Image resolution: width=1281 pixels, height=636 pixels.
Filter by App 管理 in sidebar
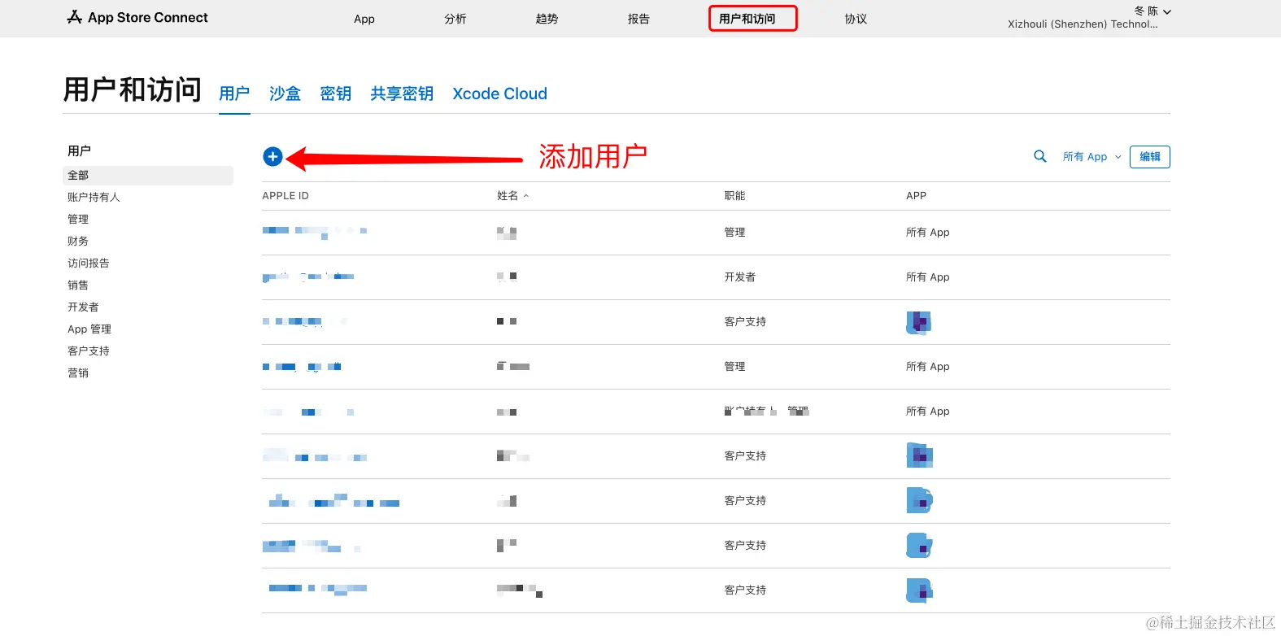(89, 329)
